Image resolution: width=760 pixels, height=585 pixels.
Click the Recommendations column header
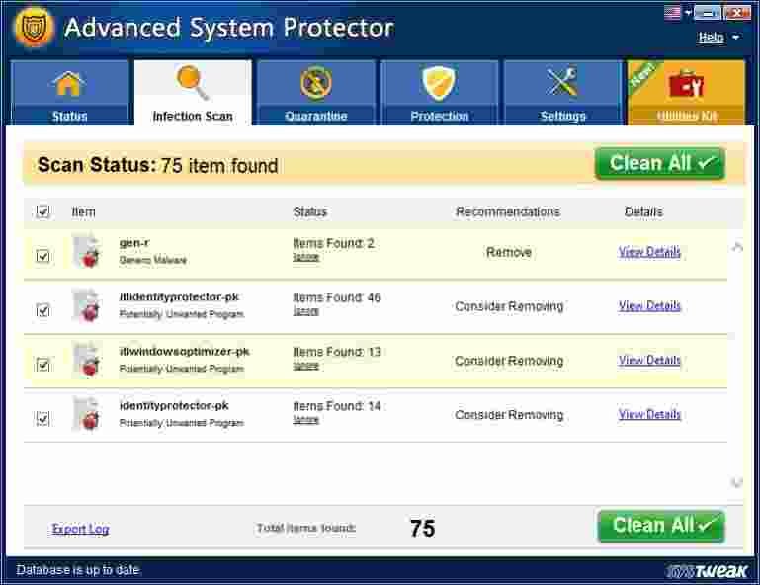508,211
